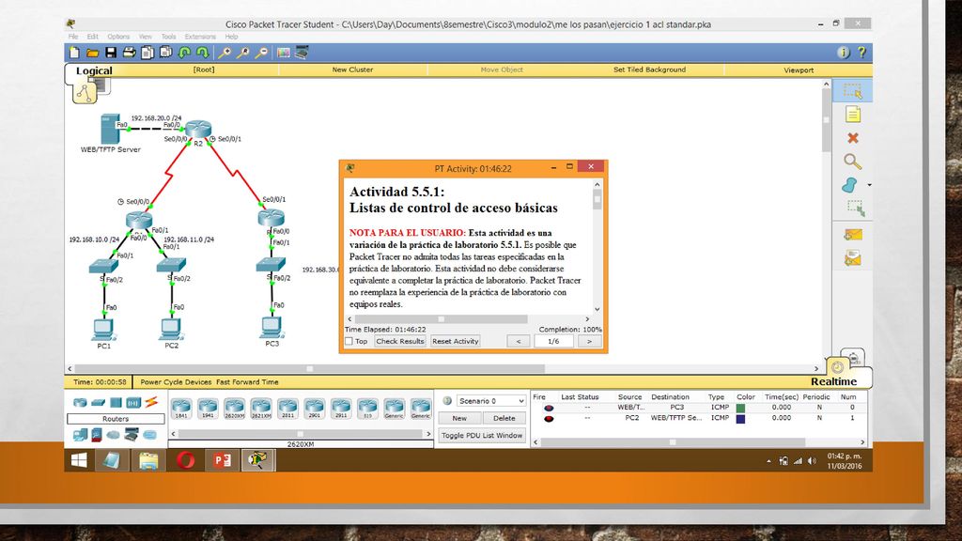
Task: Open the Tools menu
Action: (x=168, y=37)
